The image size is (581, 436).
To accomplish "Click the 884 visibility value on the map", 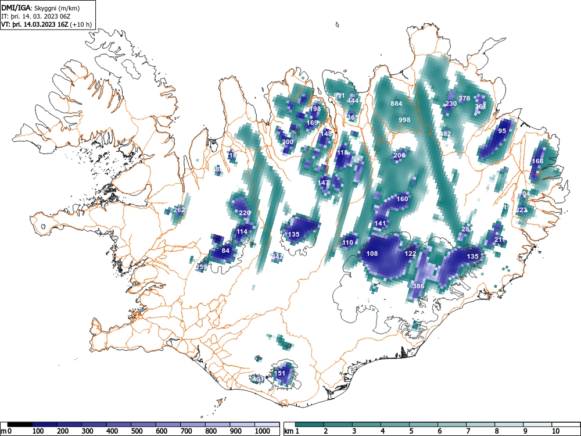I will (x=396, y=103).
